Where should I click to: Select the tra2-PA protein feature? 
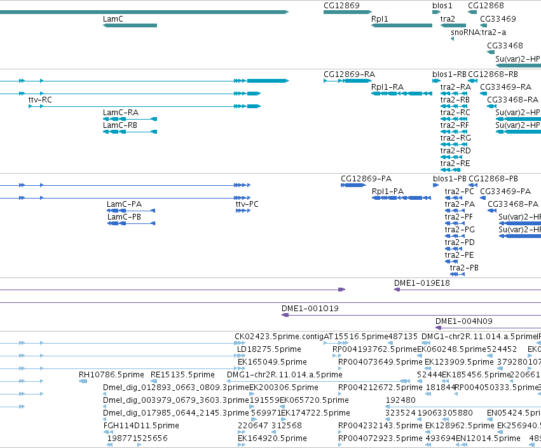pos(455,211)
